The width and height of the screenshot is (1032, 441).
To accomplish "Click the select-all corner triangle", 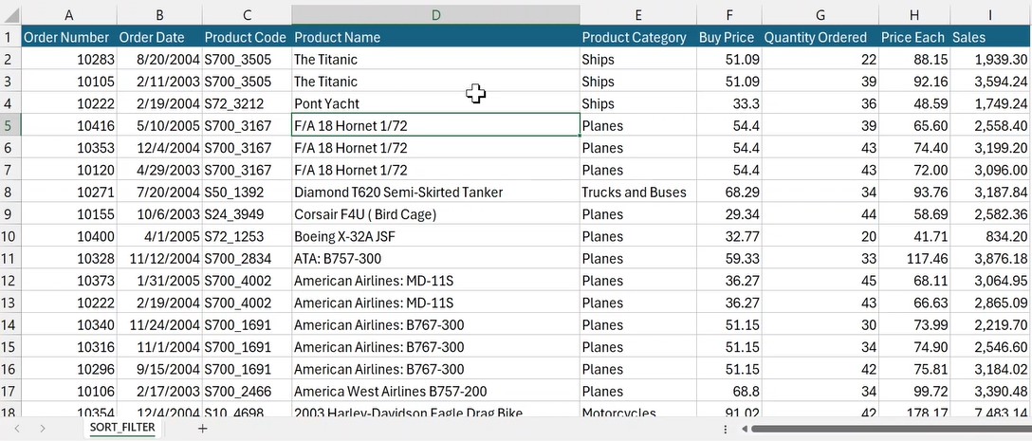I will pyautogui.click(x=10, y=15).
